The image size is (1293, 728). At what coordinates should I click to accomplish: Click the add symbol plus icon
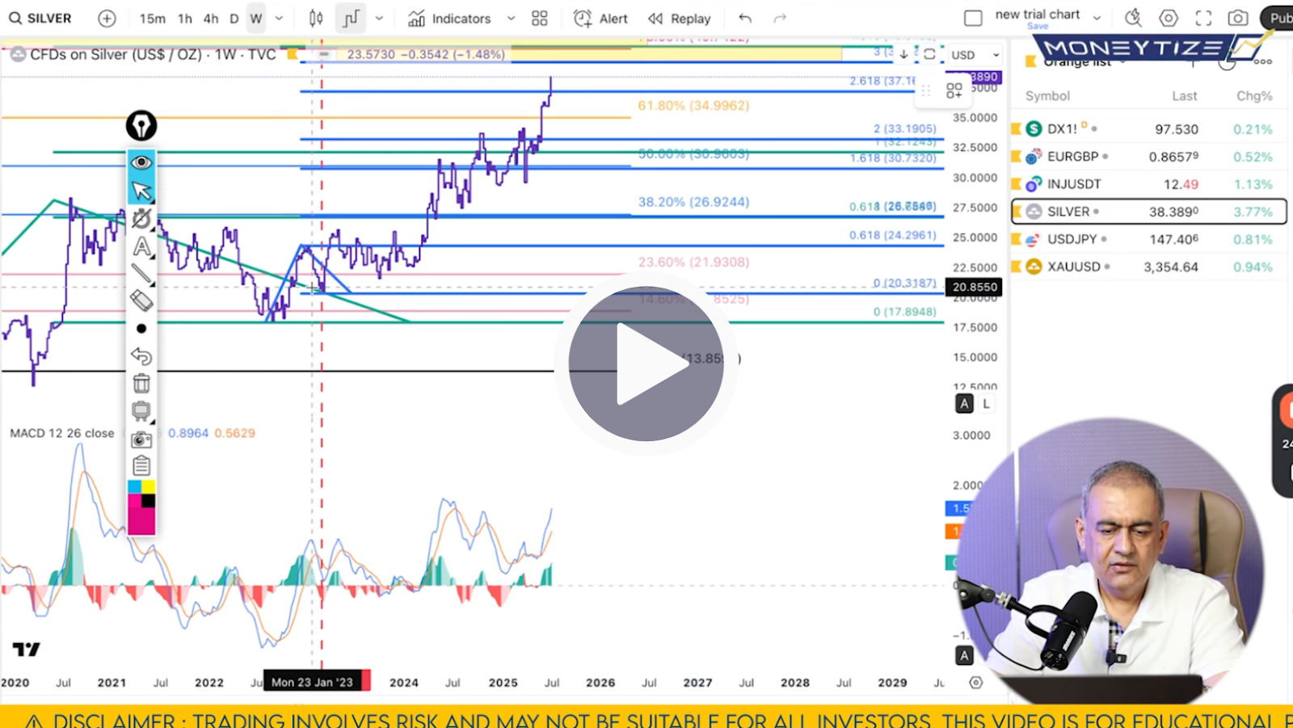107,18
